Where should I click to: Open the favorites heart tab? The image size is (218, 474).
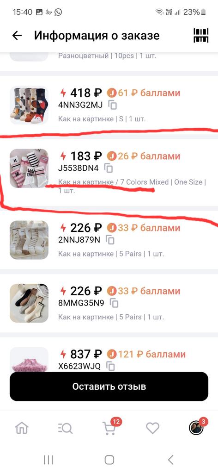point(152,428)
